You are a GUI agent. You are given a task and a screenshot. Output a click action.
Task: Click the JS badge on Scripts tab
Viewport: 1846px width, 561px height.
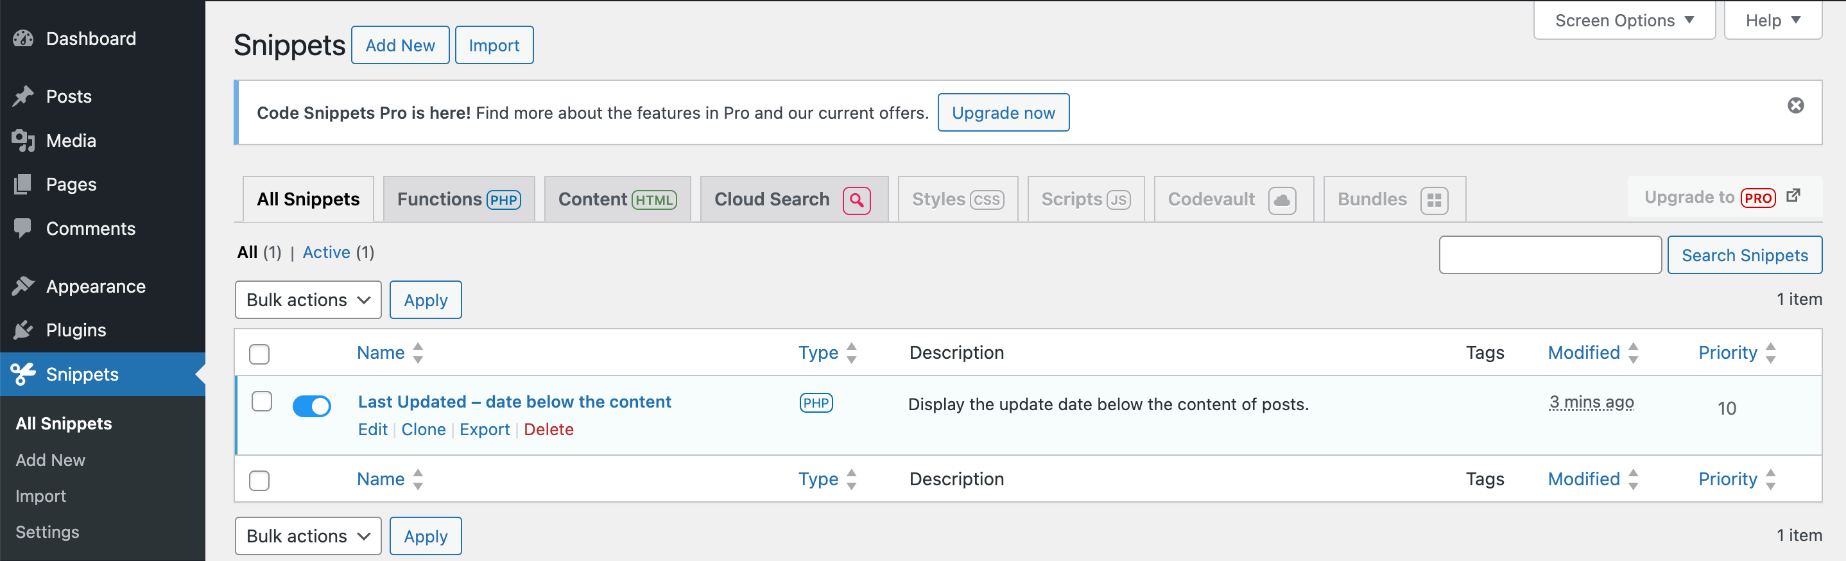coord(1119,200)
